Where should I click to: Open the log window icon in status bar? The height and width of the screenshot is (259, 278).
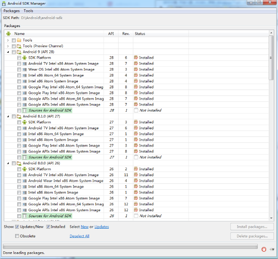point(272,249)
